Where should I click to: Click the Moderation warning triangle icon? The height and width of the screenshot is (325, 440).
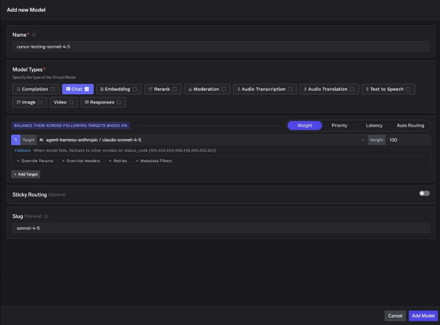pyautogui.click(x=190, y=89)
